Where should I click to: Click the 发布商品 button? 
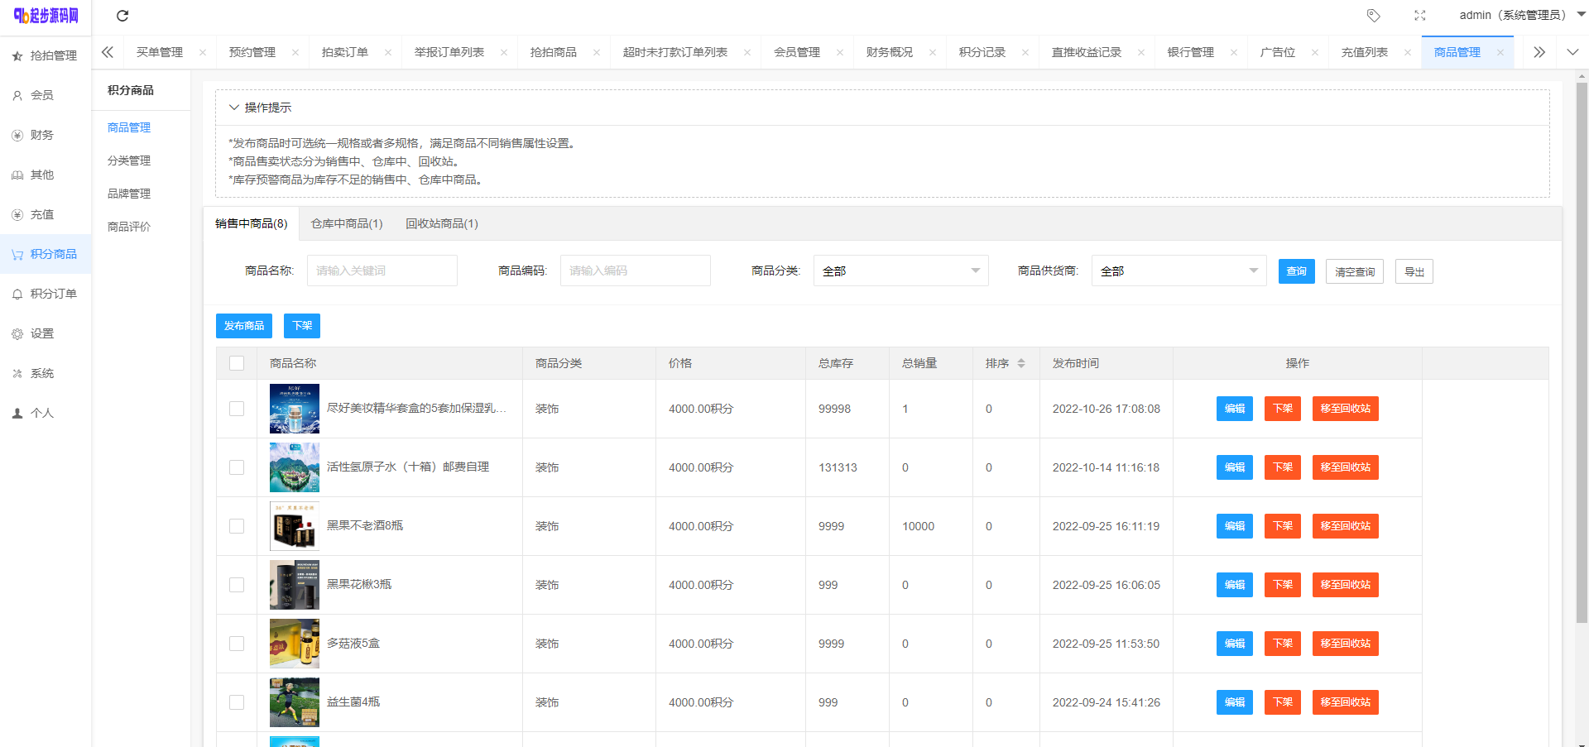point(243,326)
